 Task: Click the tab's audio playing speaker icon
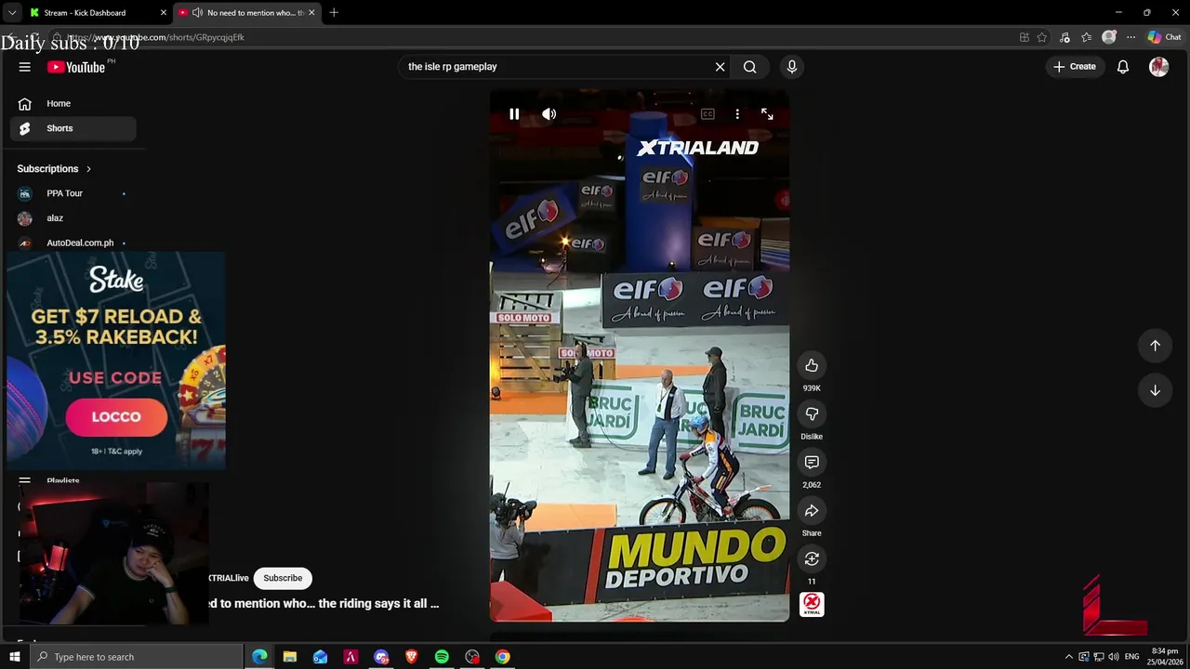197,13
